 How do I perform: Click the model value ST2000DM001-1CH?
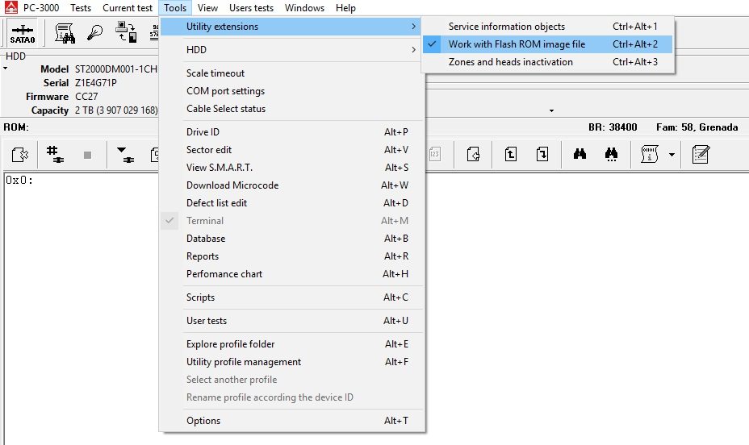click(x=116, y=69)
